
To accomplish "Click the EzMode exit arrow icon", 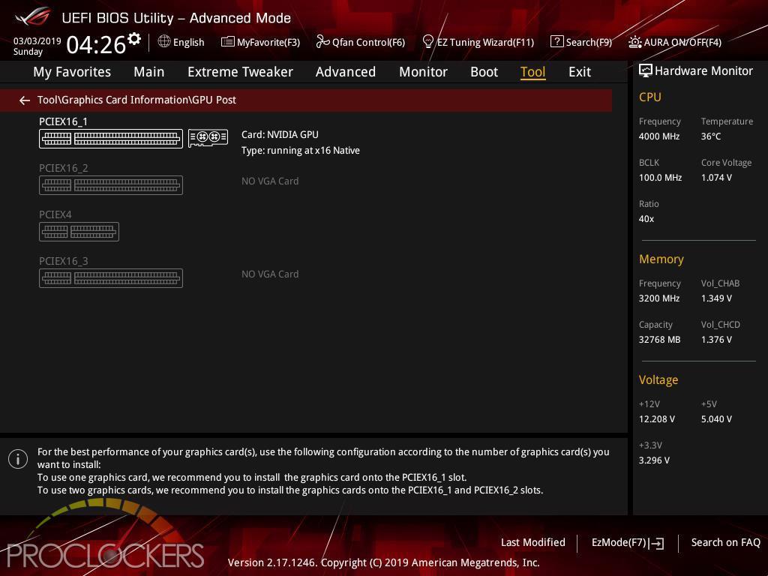I will (x=657, y=543).
